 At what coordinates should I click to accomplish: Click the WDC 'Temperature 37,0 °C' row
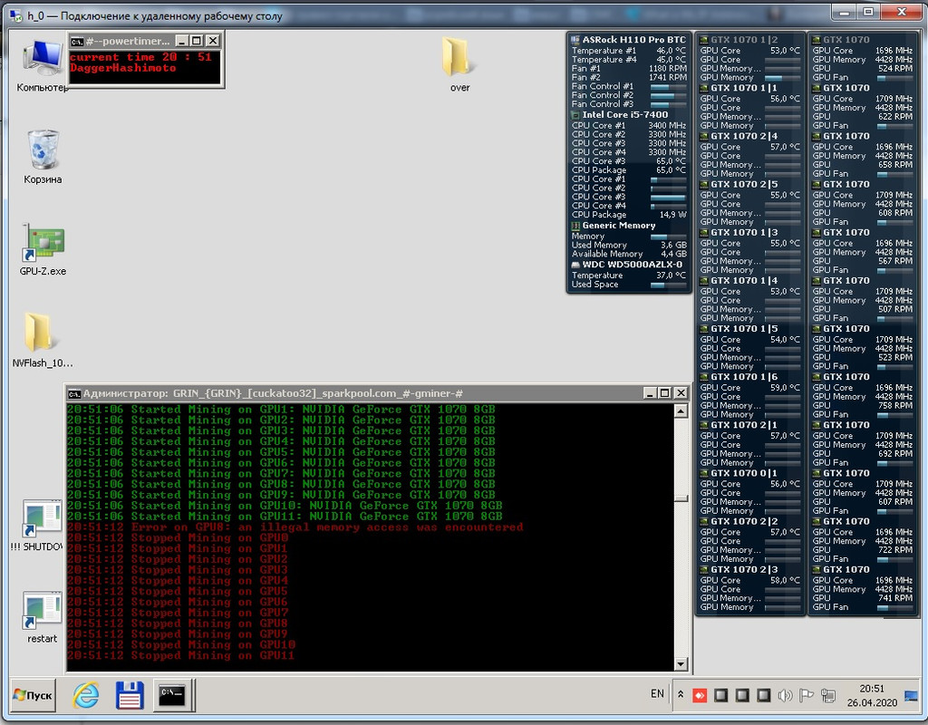point(629,275)
